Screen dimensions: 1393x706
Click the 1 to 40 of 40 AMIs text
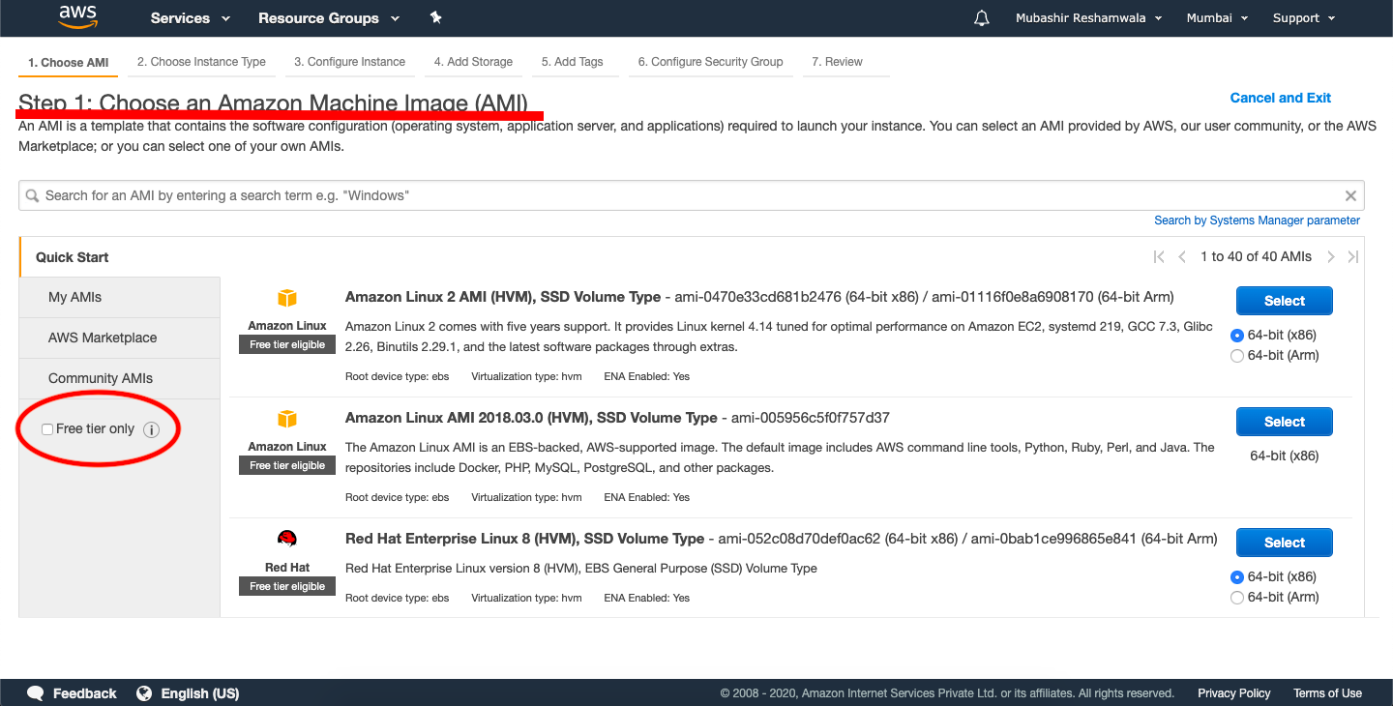click(1256, 256)
